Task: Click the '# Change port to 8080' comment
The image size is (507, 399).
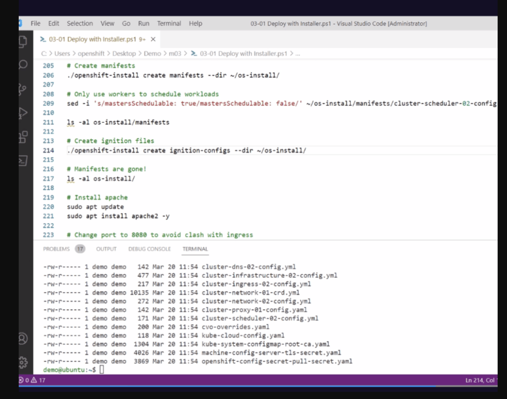Action: [160, 235]
